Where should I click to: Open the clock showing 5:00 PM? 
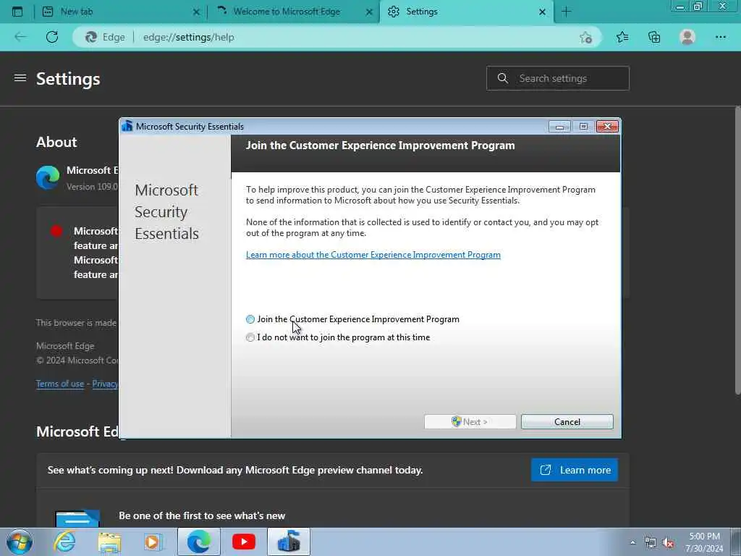pos(704,542)
